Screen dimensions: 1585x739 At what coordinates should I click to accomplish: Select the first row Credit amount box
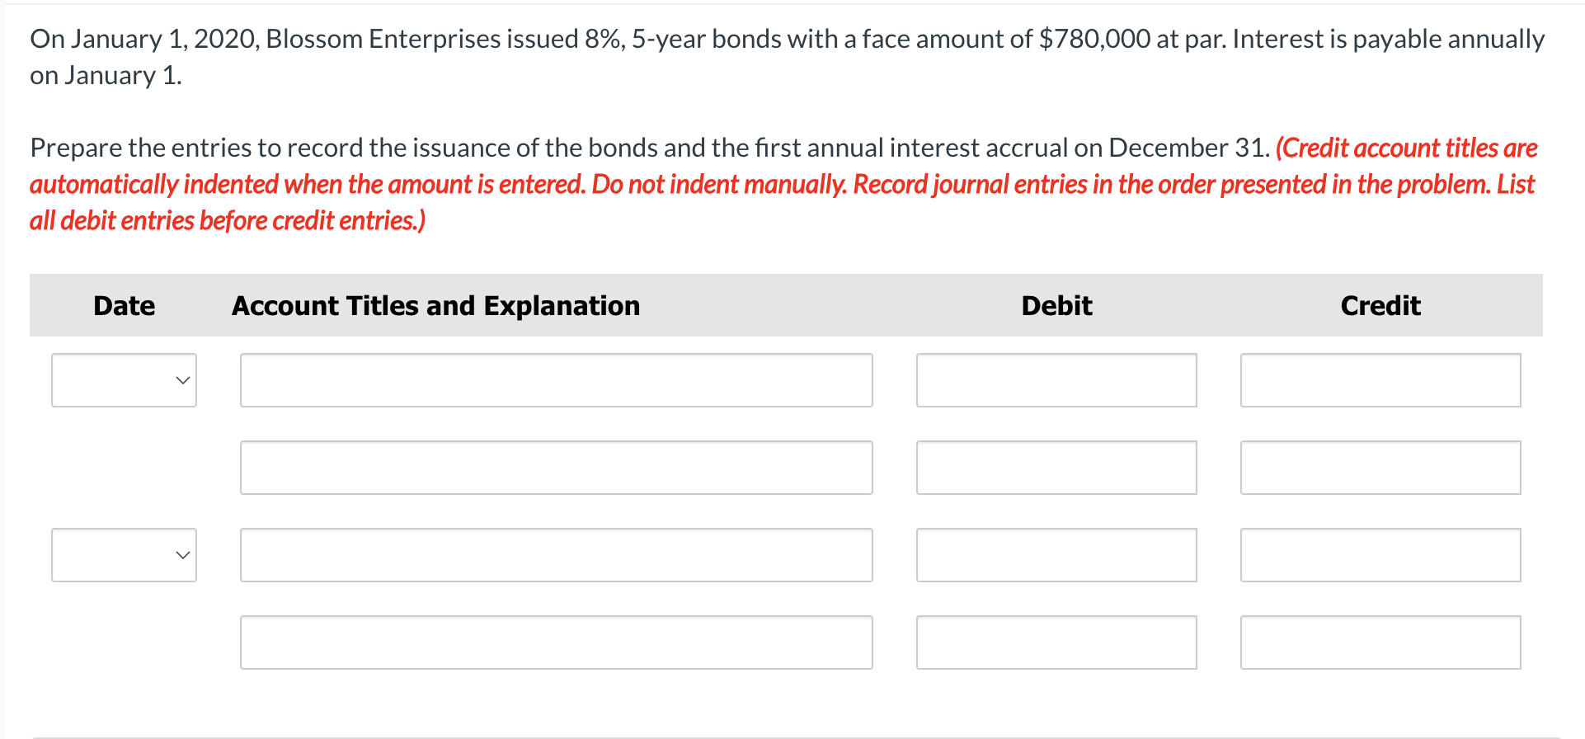point(1380,380)
